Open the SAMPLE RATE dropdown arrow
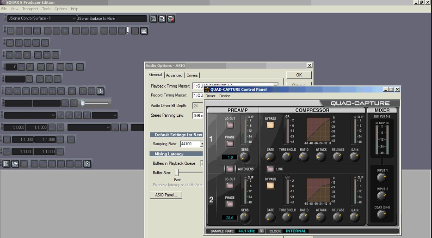The width and height of the screenshot is (432, 238). coord(262,231)
